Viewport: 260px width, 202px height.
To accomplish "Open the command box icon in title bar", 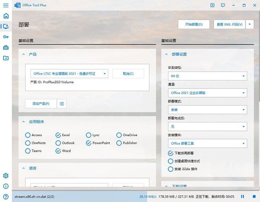I will pos(212,5).
